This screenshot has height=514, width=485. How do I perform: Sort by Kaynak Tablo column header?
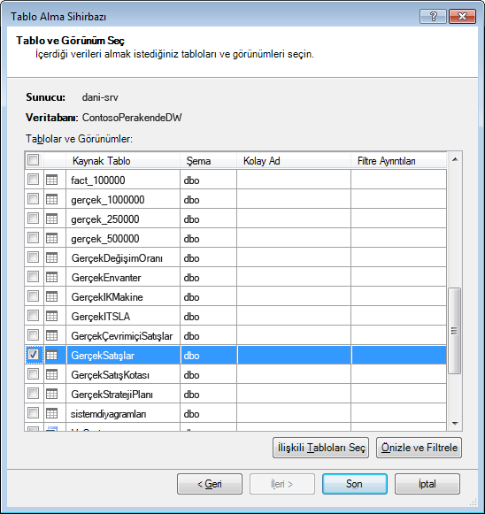[x=123, y=161]
